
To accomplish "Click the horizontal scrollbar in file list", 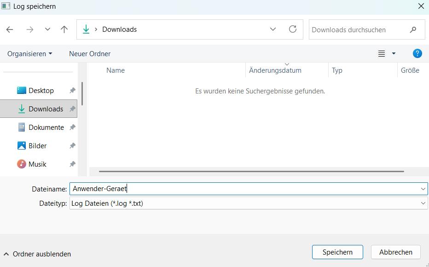I will 251,172.
